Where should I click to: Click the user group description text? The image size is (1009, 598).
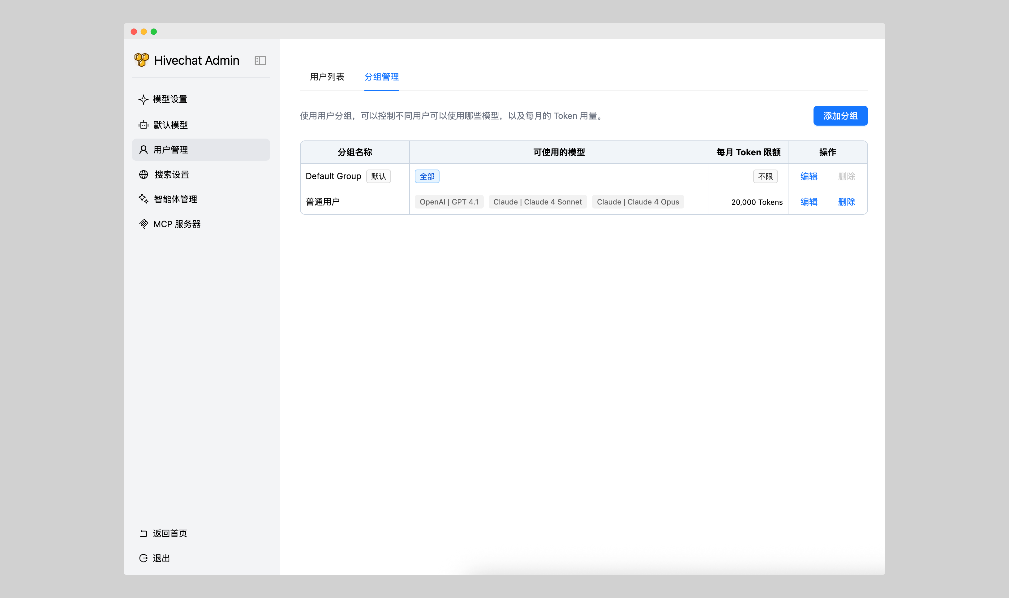coord(452,116)
